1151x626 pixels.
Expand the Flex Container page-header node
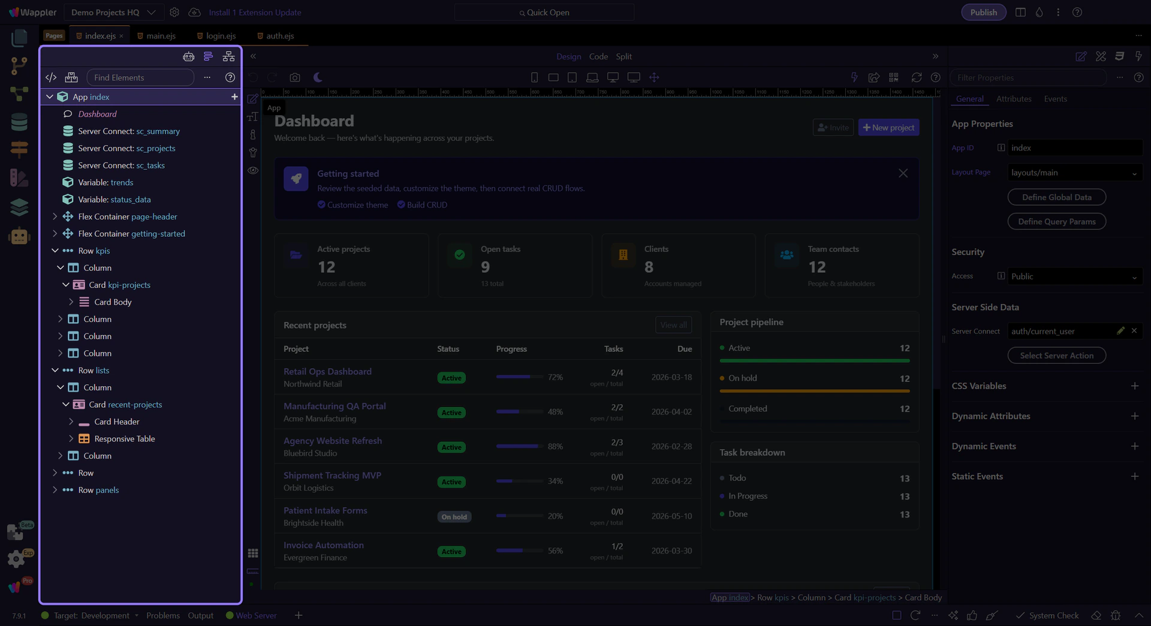click(x=55, y=216)
